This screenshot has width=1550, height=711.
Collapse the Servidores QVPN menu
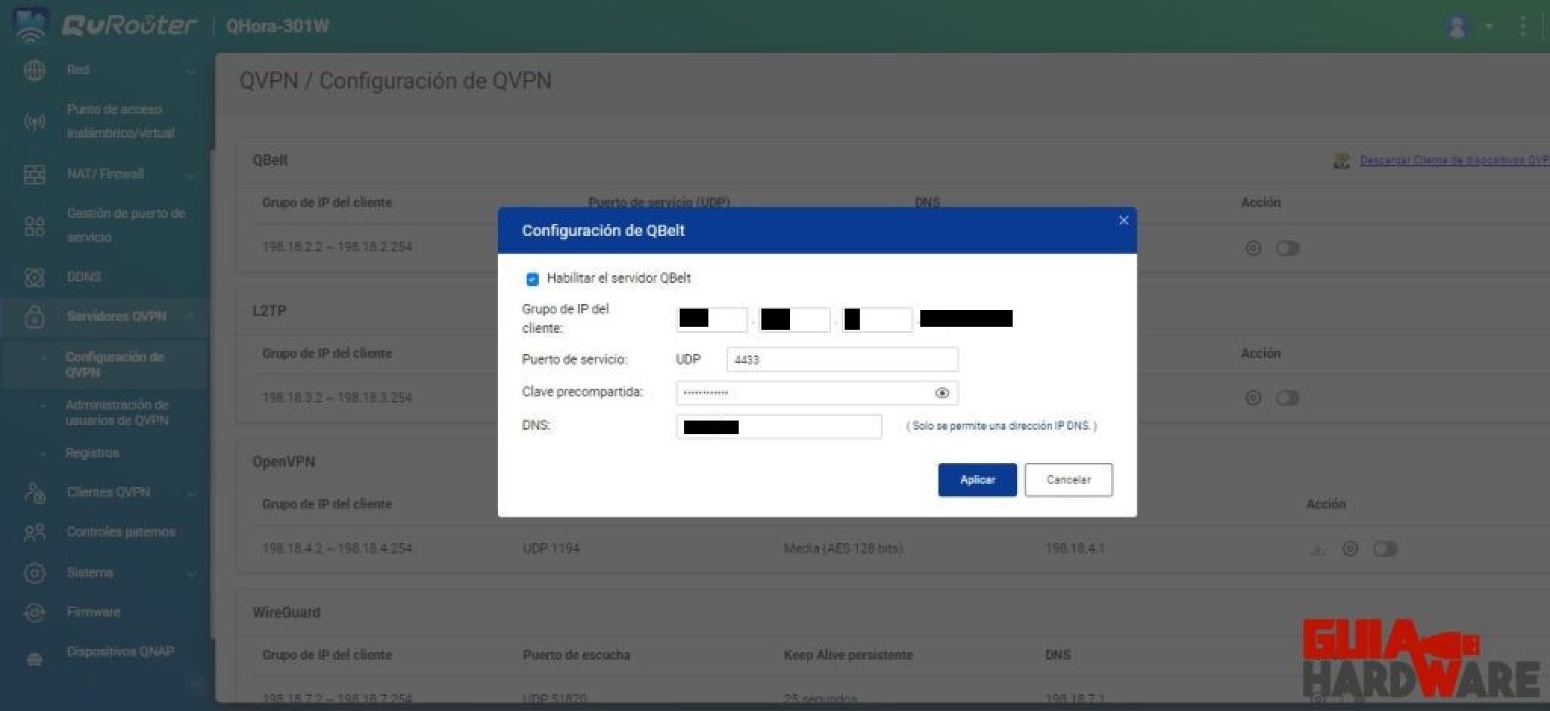coord(190,315)
